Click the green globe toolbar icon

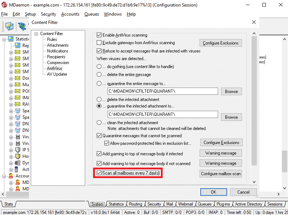click(22, 26)
